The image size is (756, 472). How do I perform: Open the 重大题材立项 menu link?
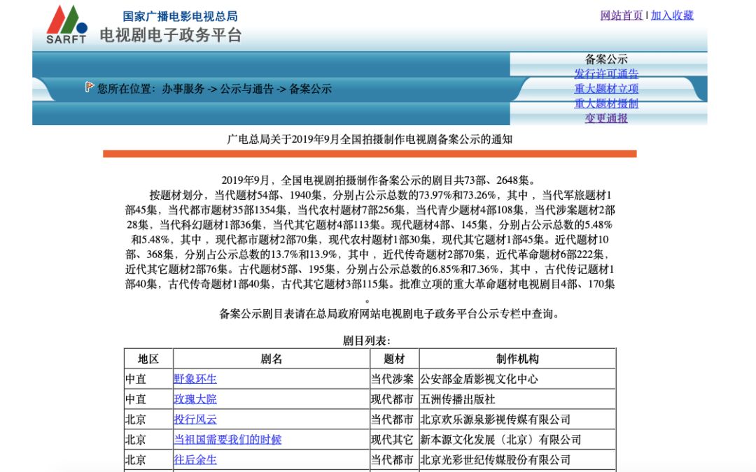(606, 89)
